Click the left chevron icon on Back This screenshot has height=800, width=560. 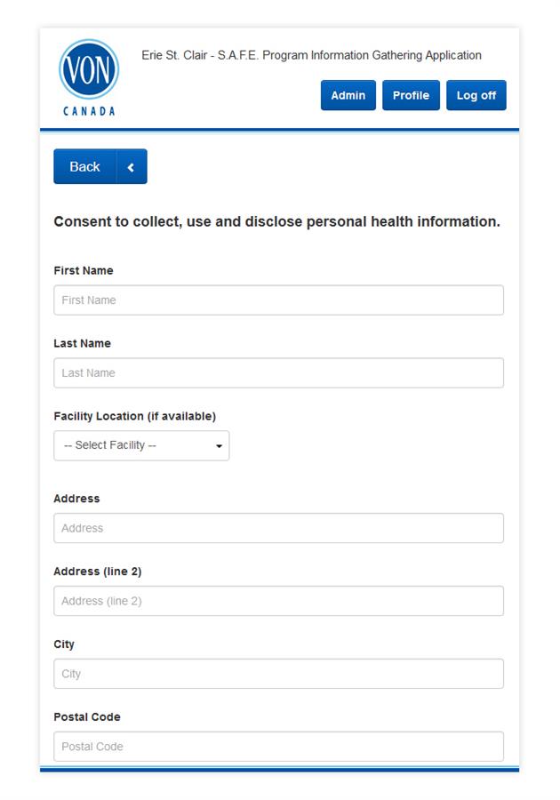pyautogui.click(x=131, y=167)
